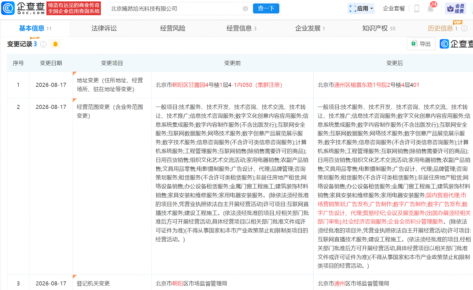Switch to the 基本信息 tab

[35, 28]
